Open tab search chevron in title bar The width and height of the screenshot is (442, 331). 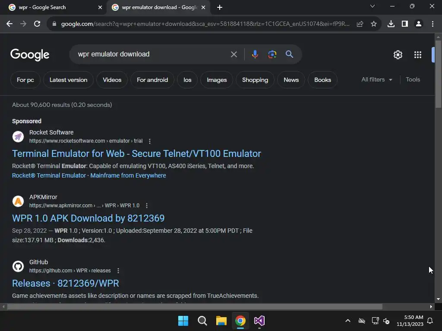[x=373, y=6]
